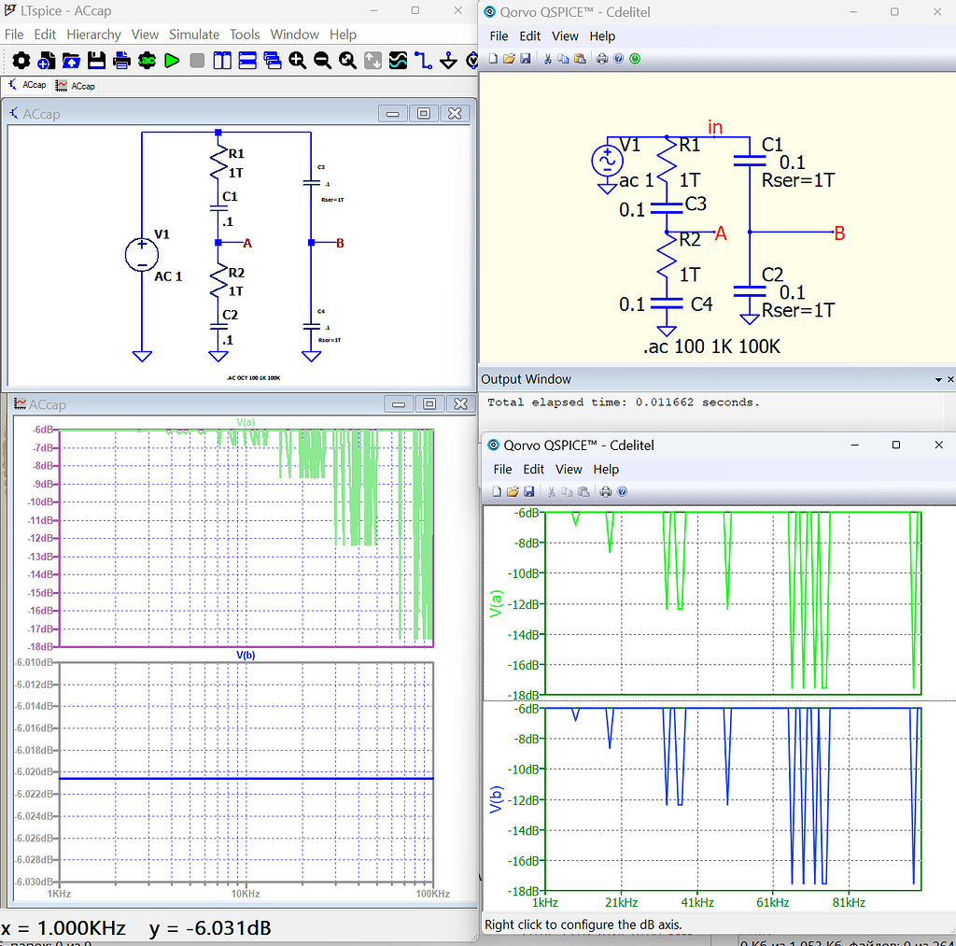Open the Output Window dropdown arrow
The width and height of the screenshot is (956, 946).
tap(937, 380)
